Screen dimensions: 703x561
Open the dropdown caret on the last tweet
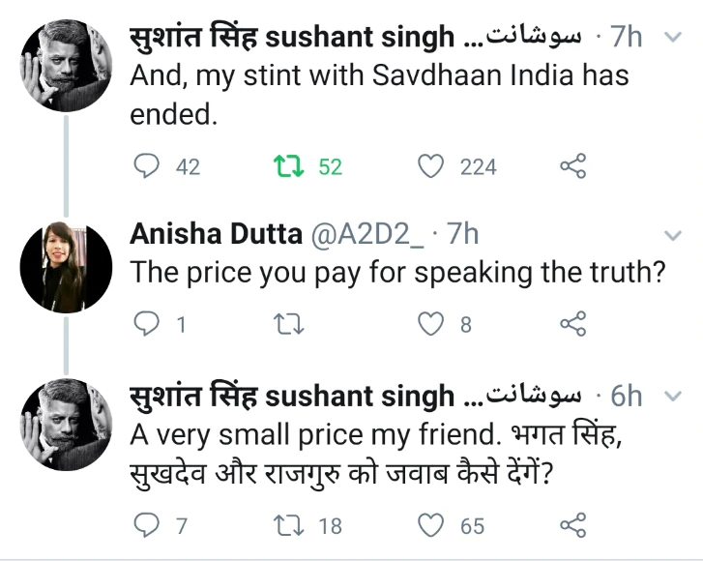click(671, 394)
